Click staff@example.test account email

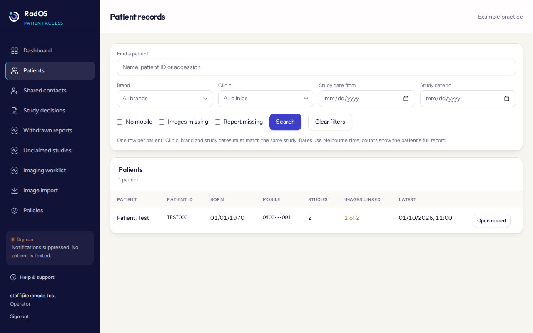(33, 296)
